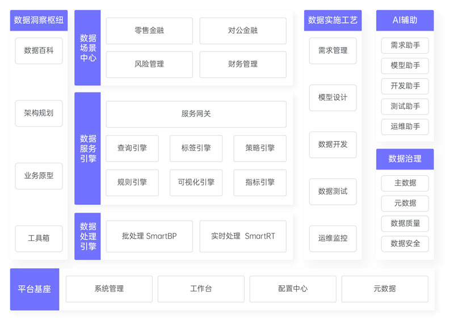The height and width of the screenshot is (321, 454).
Task: Open the 运维监控 step
Action: [x=333, y=238]
